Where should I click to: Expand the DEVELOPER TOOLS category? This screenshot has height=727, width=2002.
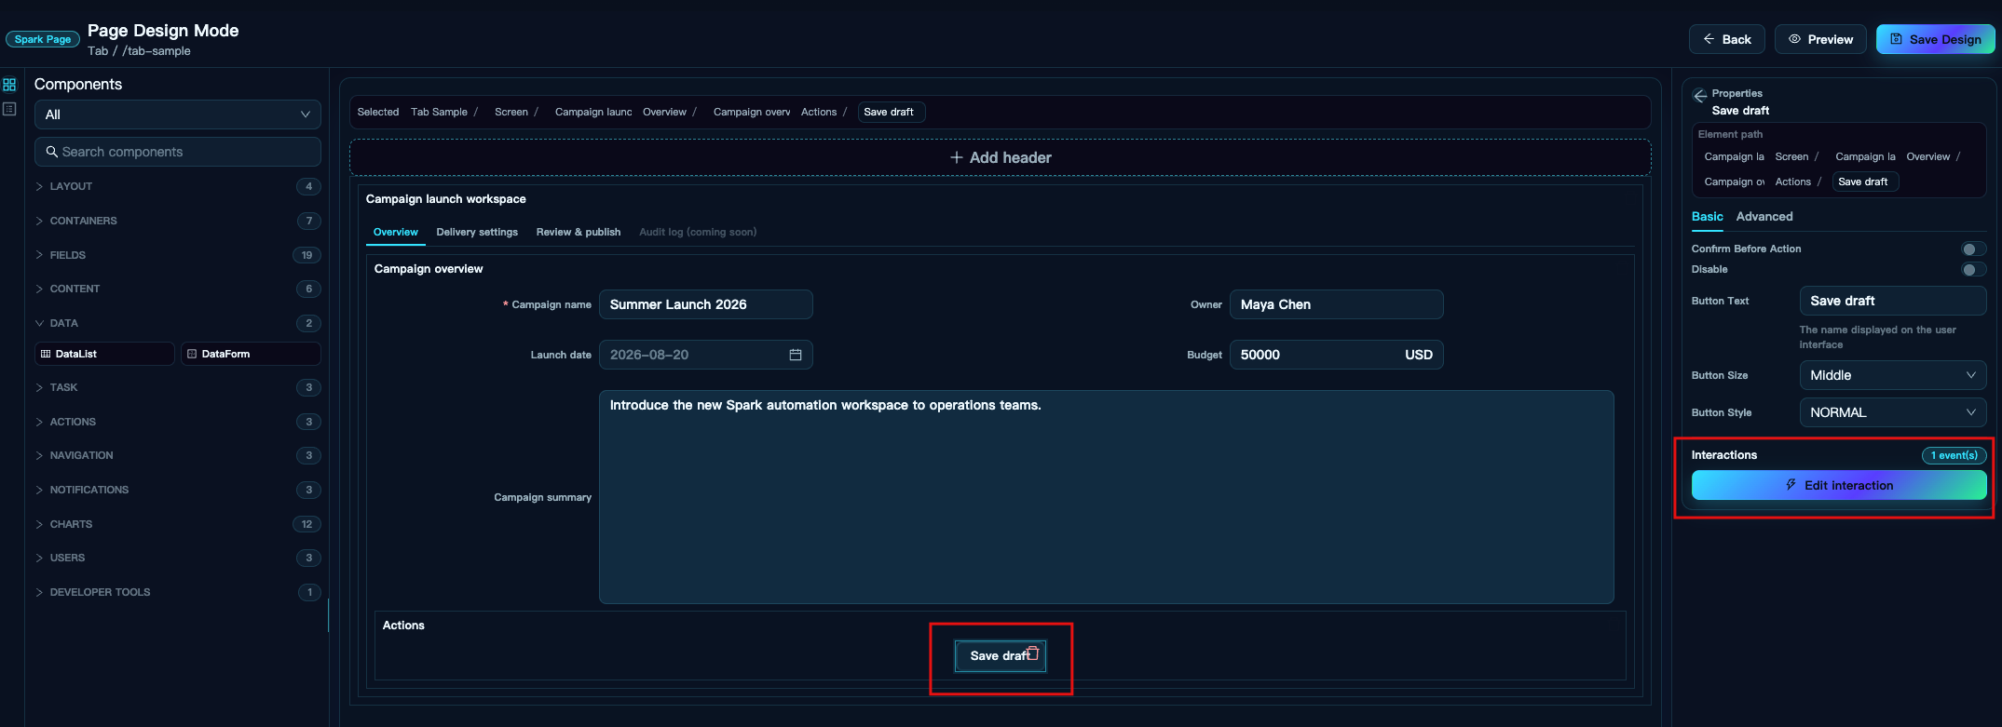pyautogui.click(x=178, y=592)
